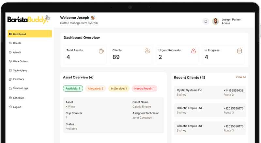This screenshot has height=143, width=261.
Task: Click the Dashboard Overview heading
Action: pyautogui.click(x=82, y=38)
